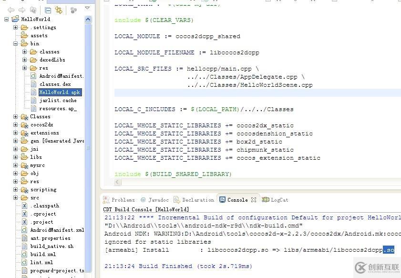Click the 'include $(BUILD_SHARED_LIBRARY)' line

pyautogui.click(x=173, y=174)
